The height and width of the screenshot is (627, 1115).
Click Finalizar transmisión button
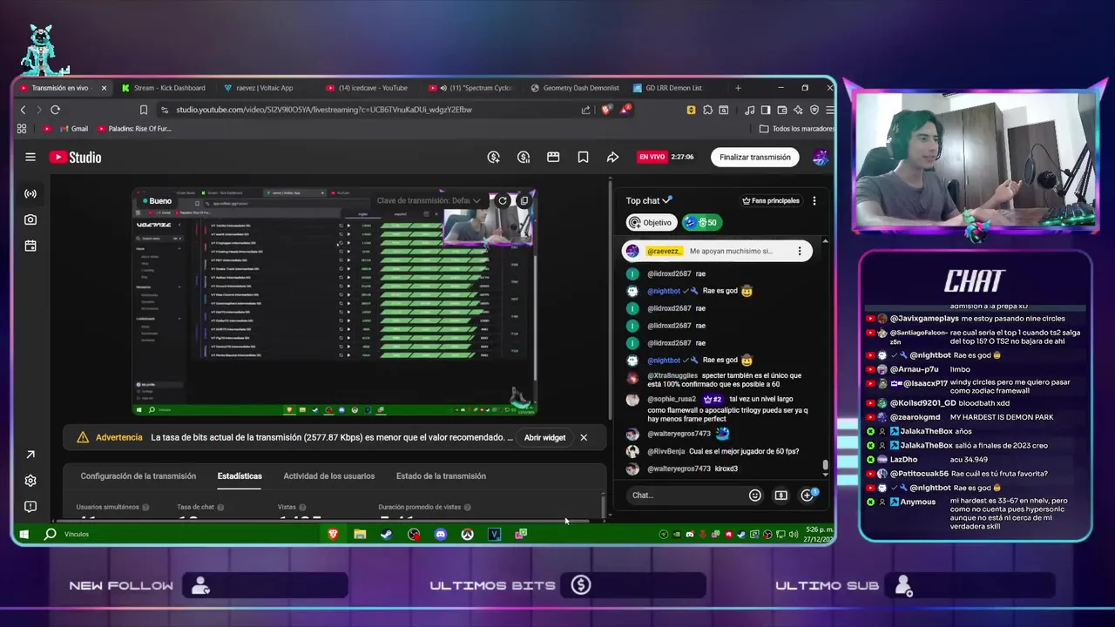point(755,157)
